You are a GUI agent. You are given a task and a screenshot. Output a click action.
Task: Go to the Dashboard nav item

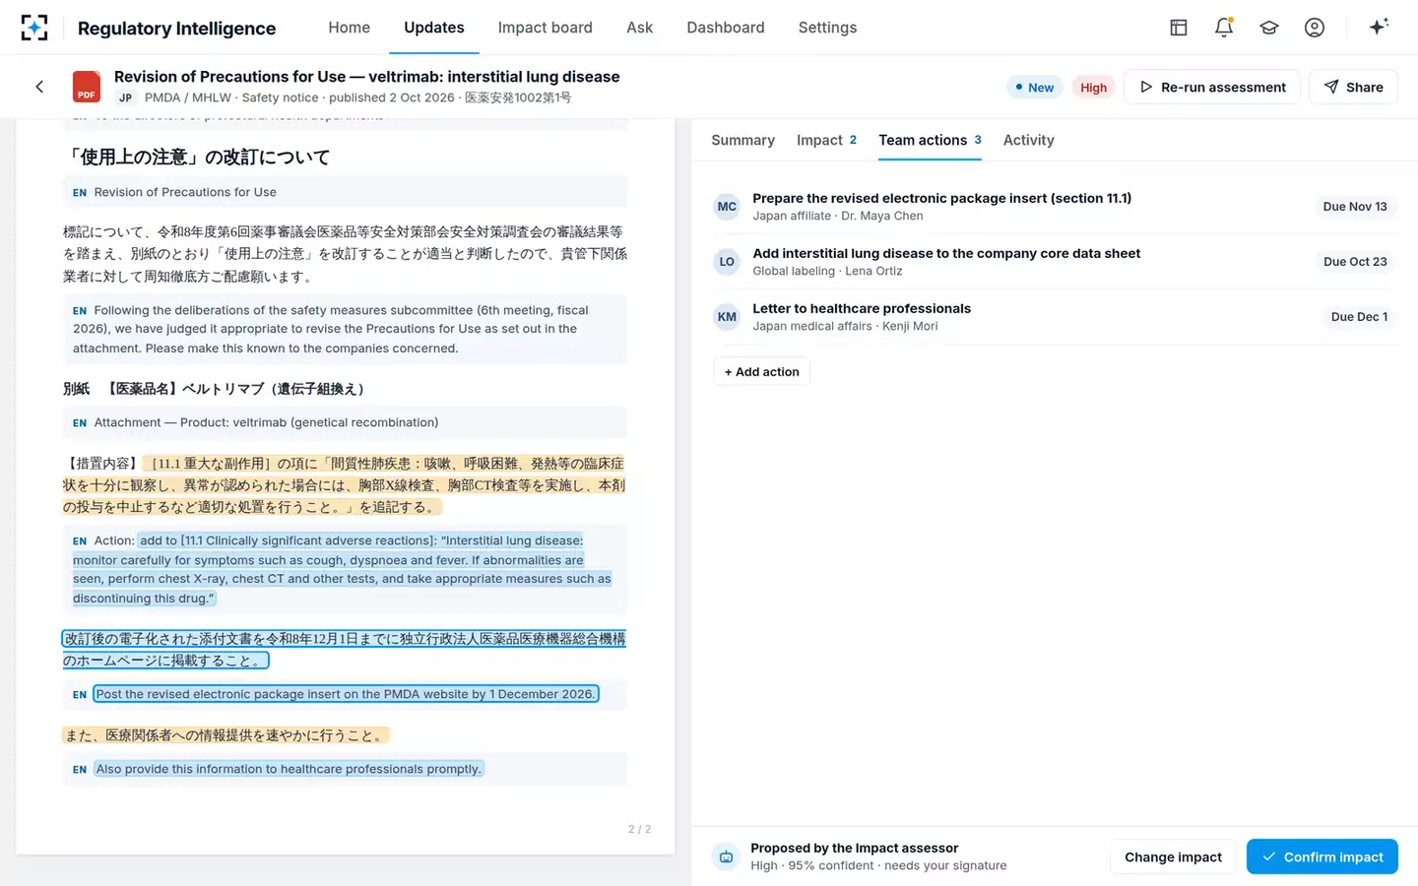(726, 28)
